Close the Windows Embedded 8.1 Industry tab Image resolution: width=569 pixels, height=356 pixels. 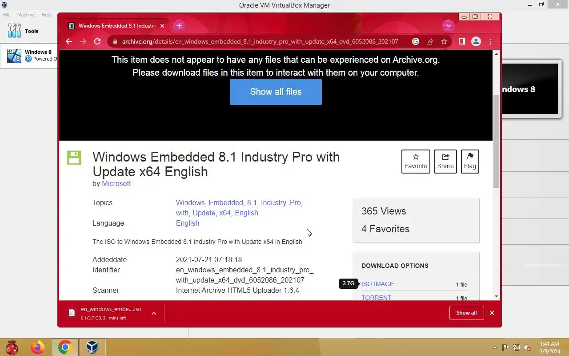point(162,26)
